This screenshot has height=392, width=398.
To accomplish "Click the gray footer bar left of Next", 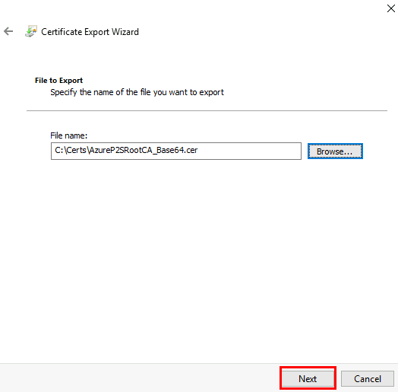I will coord(140,378).
